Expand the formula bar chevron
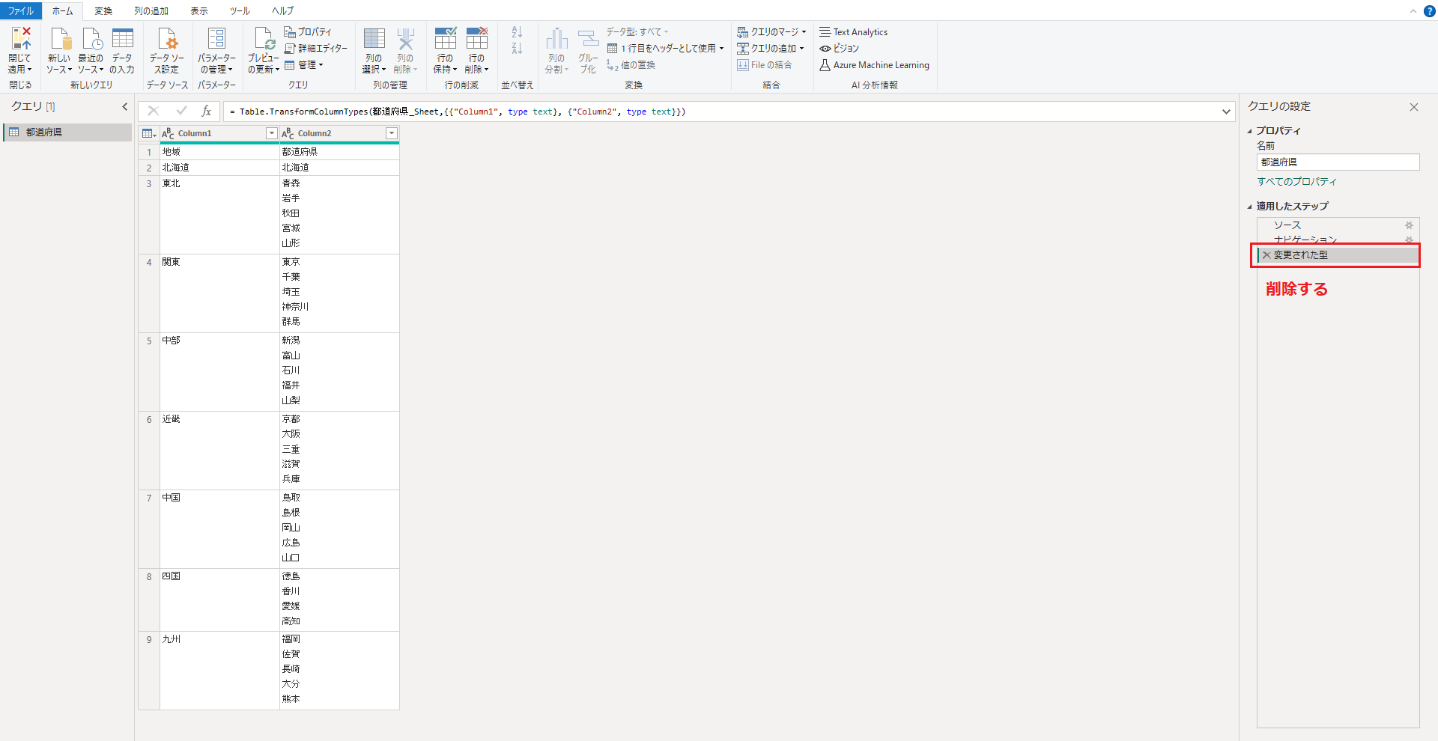Image resolution: width=1438 pixels, height=741 pixels. [x=1226, y=112]
